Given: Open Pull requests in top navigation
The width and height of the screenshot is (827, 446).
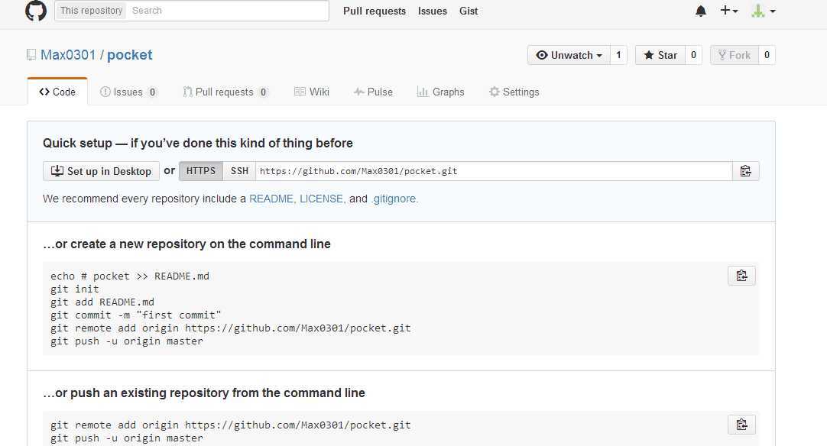Looking at the screenshot, I should [375, 11].
